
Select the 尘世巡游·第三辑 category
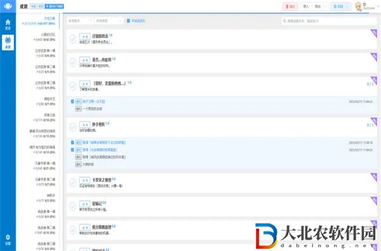click(38, 86)
